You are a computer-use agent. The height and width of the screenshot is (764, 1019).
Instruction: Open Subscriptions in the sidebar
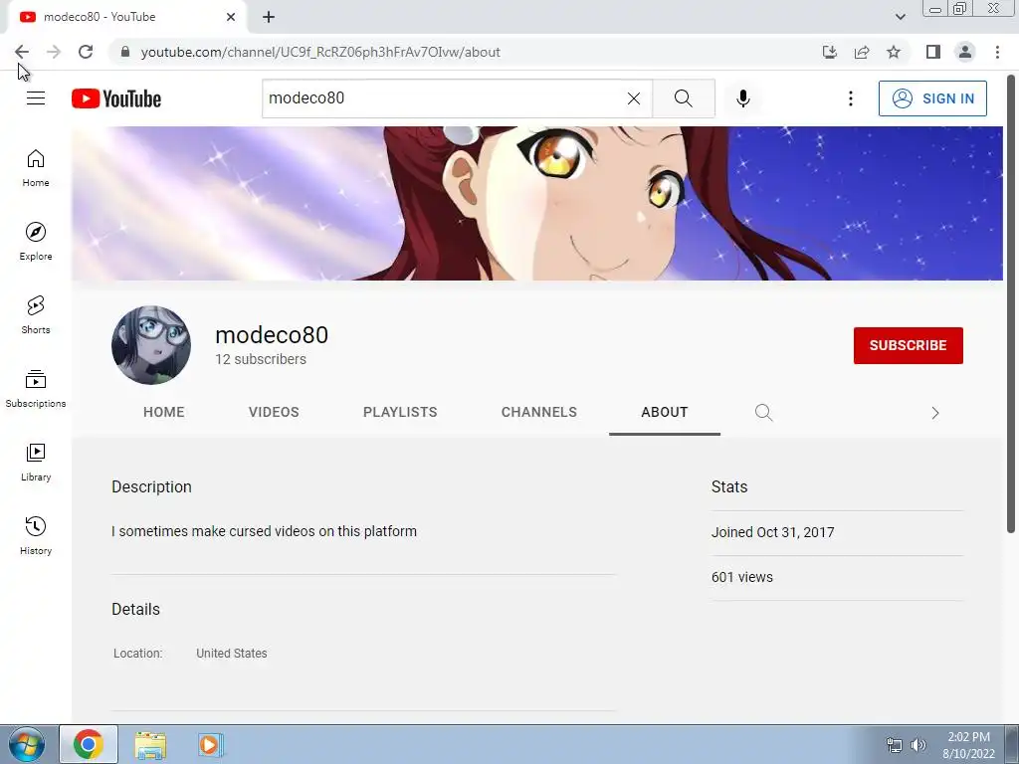coord(36,389)
